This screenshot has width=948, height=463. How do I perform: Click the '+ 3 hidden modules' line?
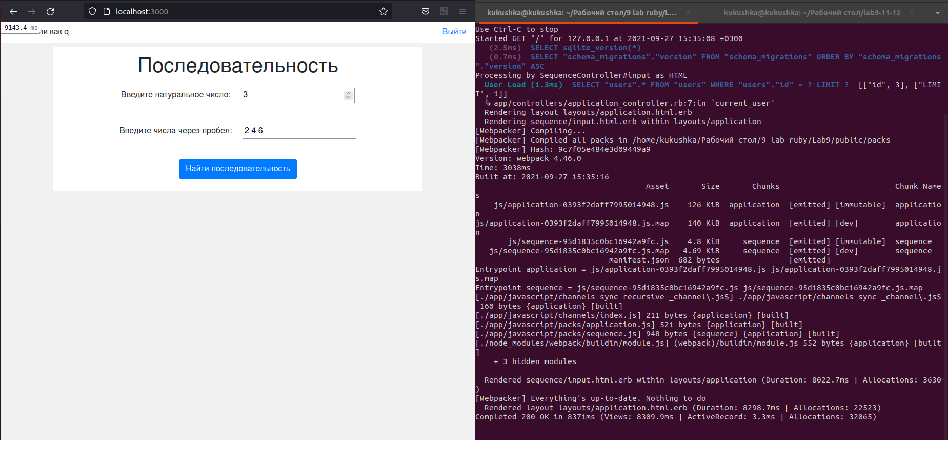(x=535, y=361)
